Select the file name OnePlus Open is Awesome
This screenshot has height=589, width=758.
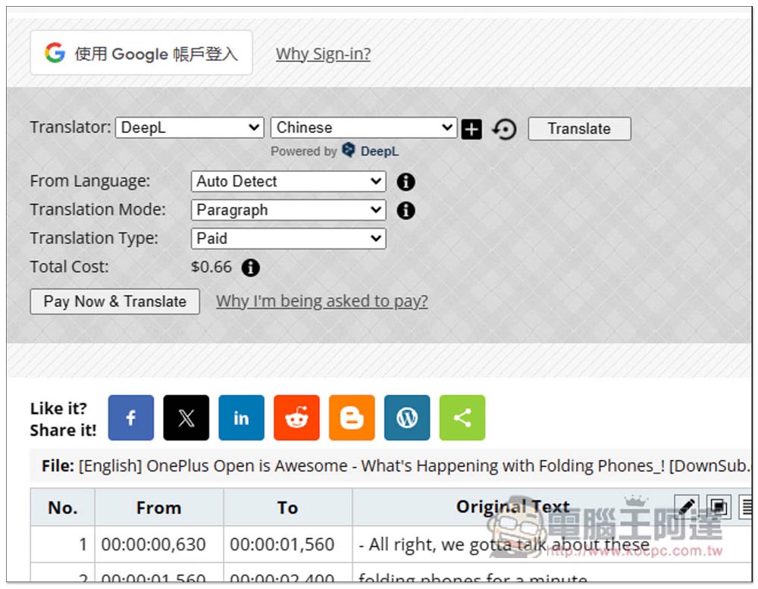[x=247, y=465]
